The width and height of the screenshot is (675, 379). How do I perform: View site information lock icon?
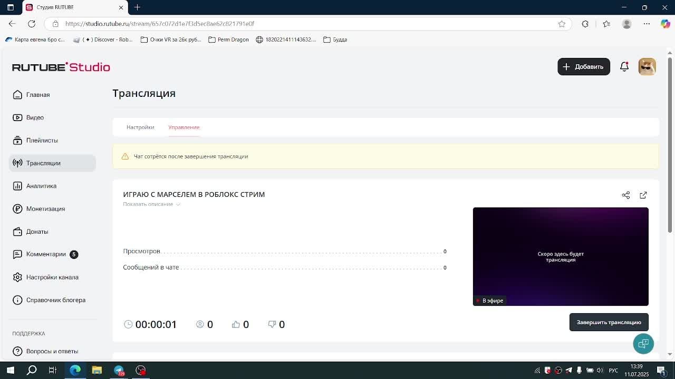tap(55, 24)
